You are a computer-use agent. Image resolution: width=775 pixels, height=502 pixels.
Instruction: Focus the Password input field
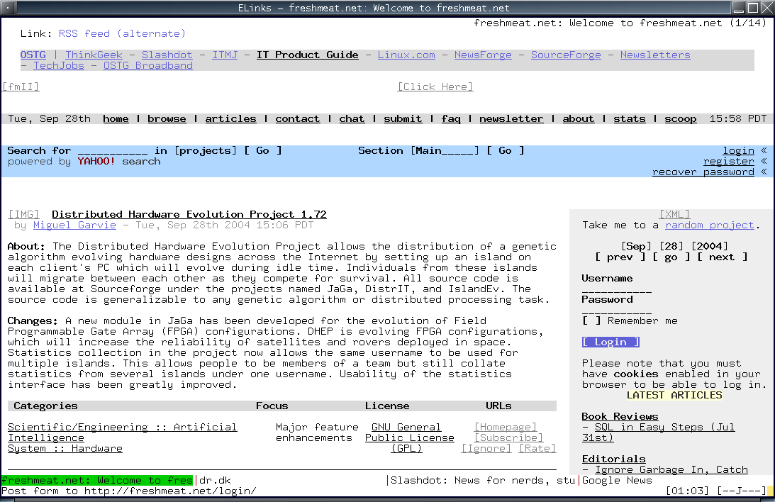pyautogui.click(x=617, y=311)
